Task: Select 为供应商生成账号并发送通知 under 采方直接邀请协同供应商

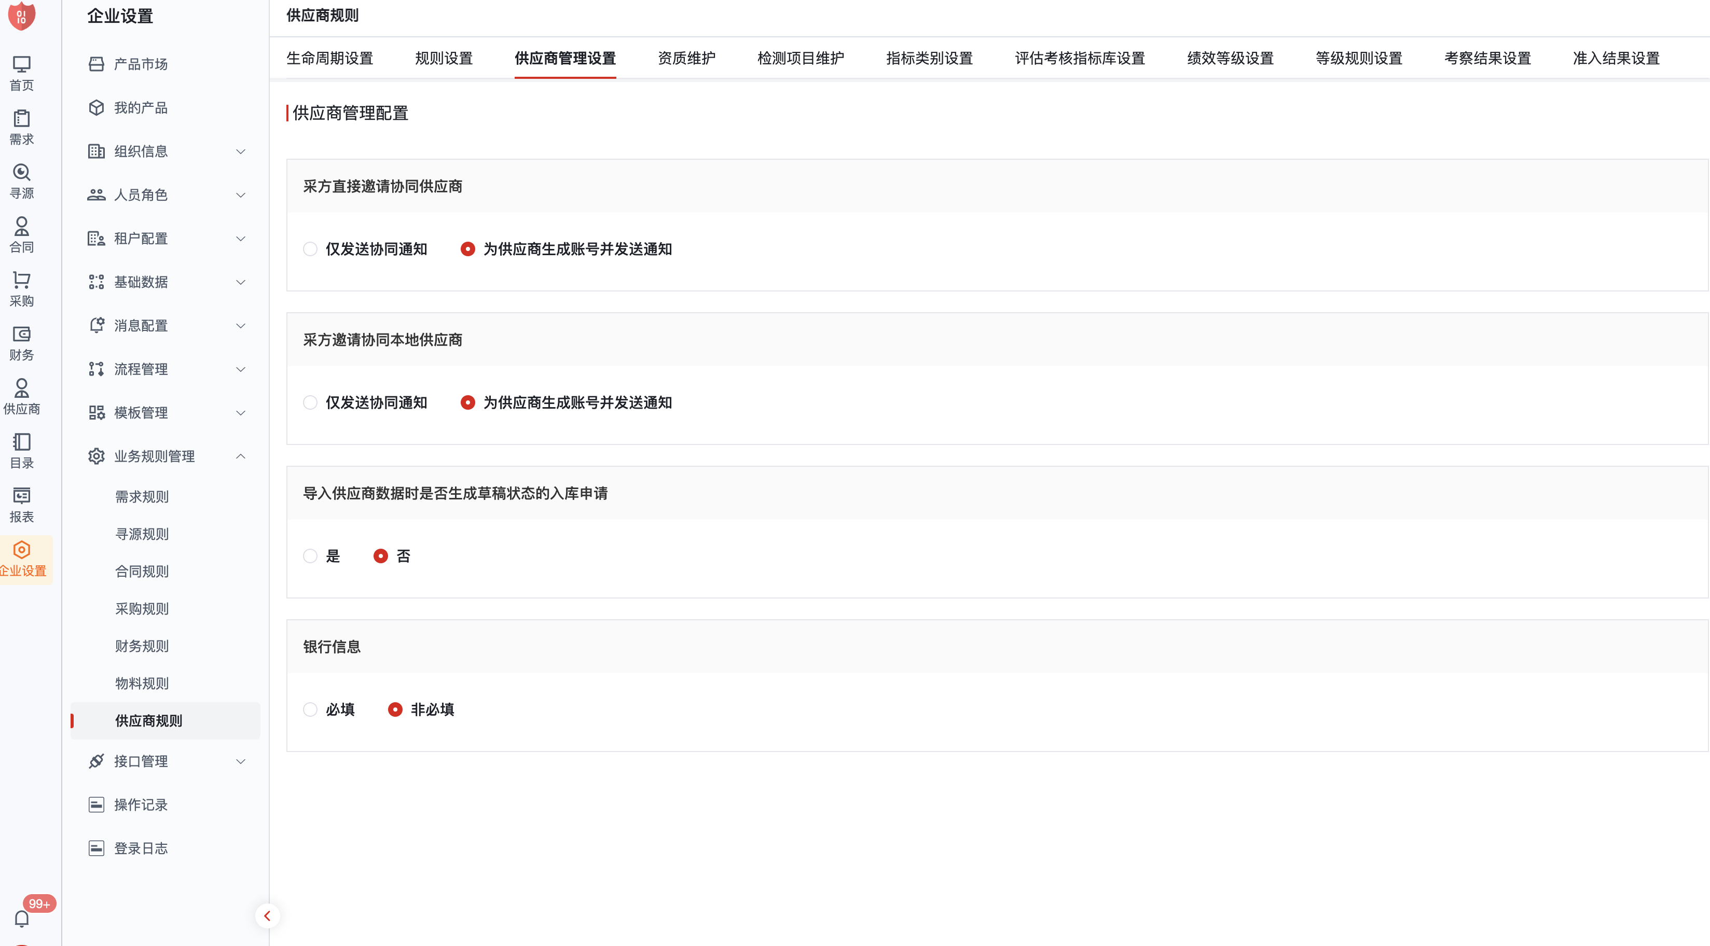Action: click(x=467, y=249)
